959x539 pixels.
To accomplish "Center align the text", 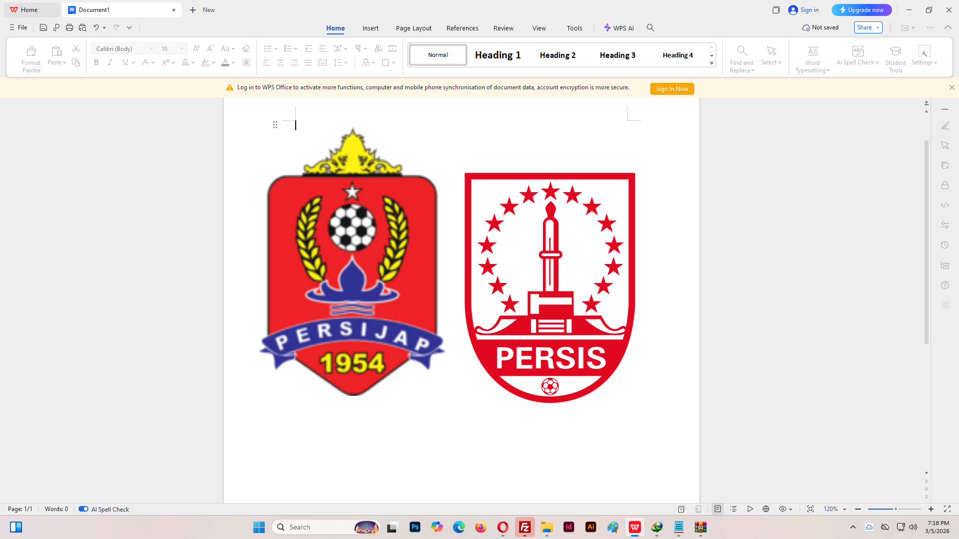I will [x=280, y=62].
